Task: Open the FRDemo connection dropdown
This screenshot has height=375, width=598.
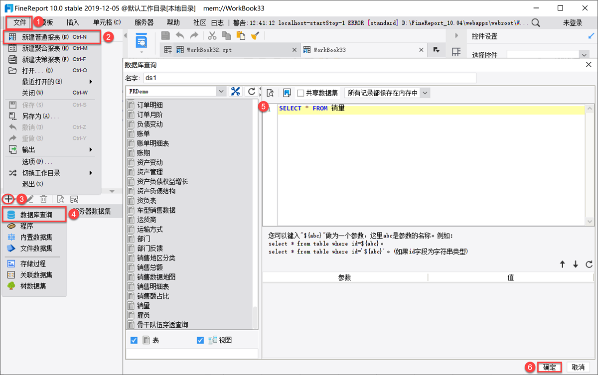Action: tap(221, 92)
